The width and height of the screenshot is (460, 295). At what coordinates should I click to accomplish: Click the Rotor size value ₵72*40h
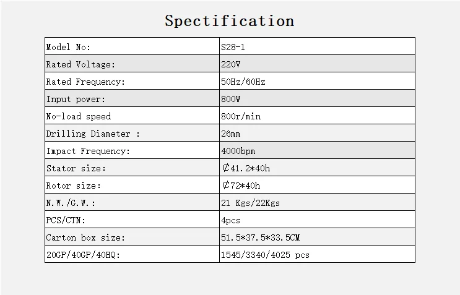coord(241,186)
